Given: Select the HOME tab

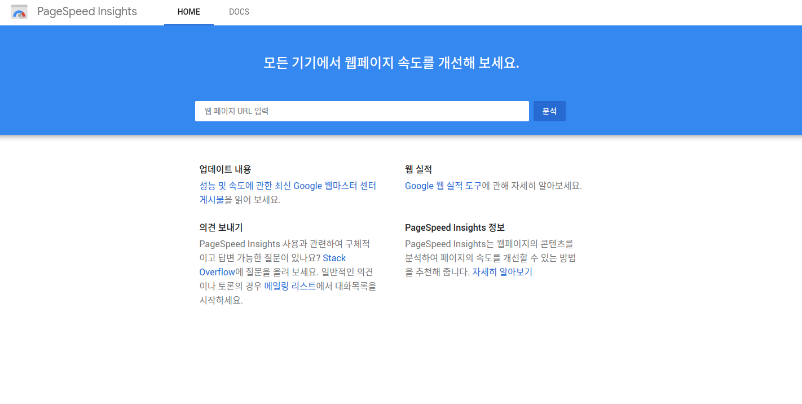Looking at the screenshot, I should (x=188, y=11).
